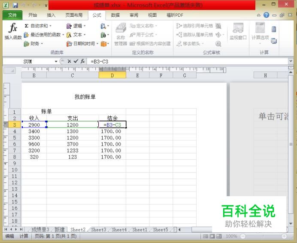The width and height of the screenshot is (297, 243).
Task: Expand the Name Box dropdown
Action: 56,61
